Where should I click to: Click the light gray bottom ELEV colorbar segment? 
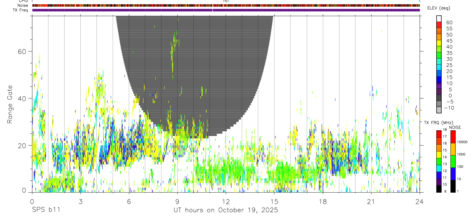point(439,110)
